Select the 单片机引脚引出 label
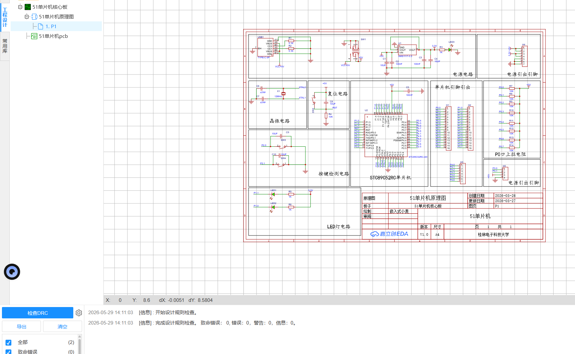575x354 pixels. click(x=452, y=87)
